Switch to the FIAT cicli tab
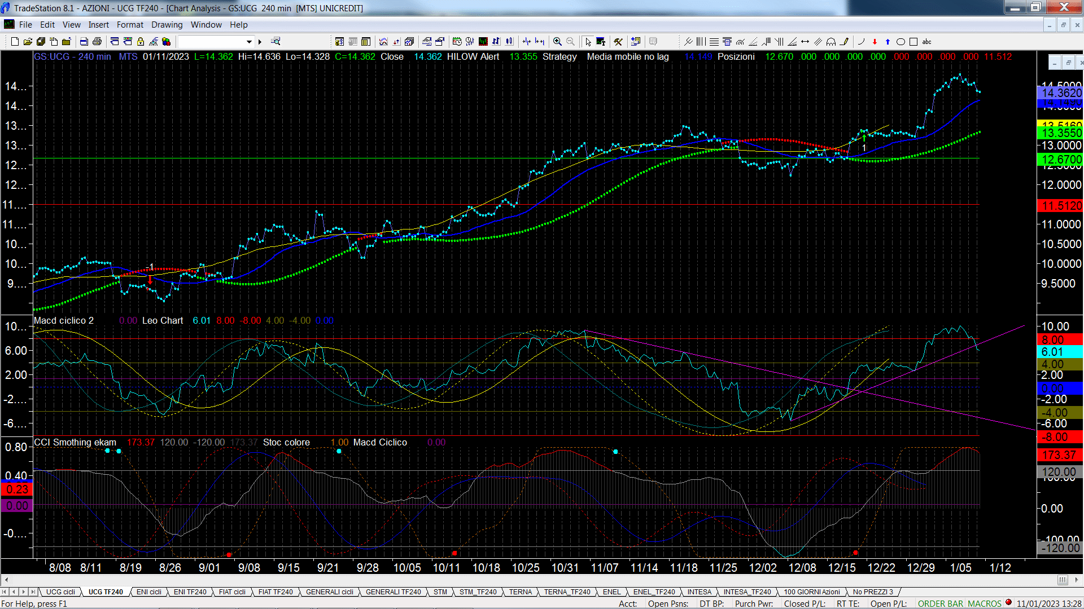 [x=232, y=592]
